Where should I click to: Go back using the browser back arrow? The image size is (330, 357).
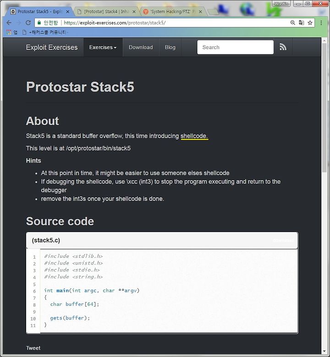pyautogui.click(x=9, y=23)
